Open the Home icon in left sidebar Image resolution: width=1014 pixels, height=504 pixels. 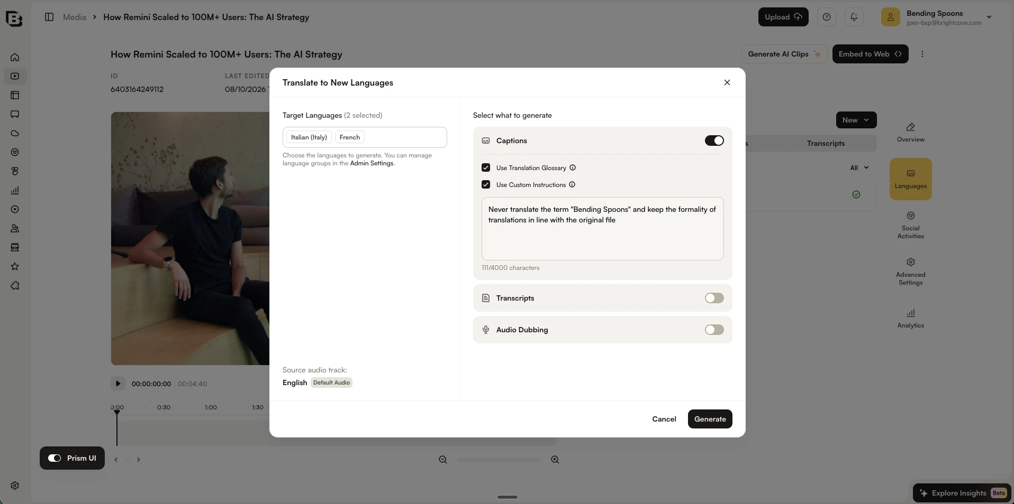[15, 57]
